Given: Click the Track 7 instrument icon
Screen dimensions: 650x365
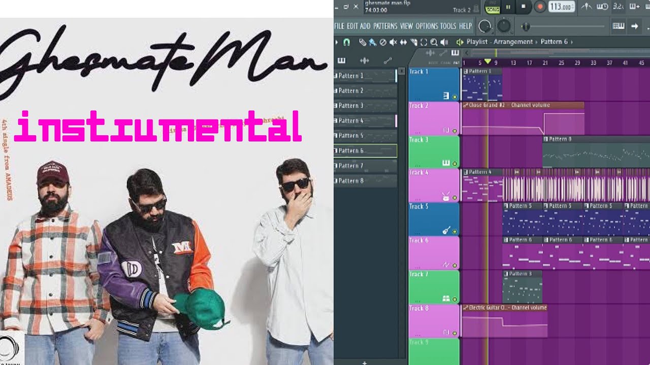Looking at the screenshot, I should click(x=446, y=299).
